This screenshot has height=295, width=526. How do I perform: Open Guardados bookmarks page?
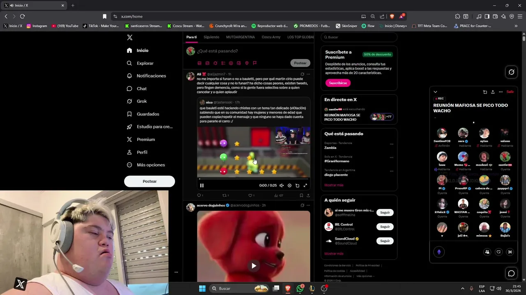(x=143, y=114)
